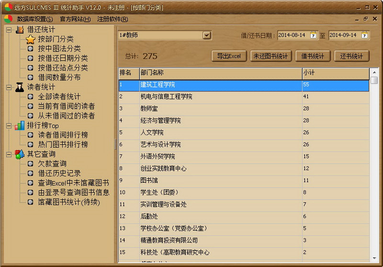383x267 pixels.
Task: Select 当前有借阅的读者 in the tree
Action: (x=67, y=106)
